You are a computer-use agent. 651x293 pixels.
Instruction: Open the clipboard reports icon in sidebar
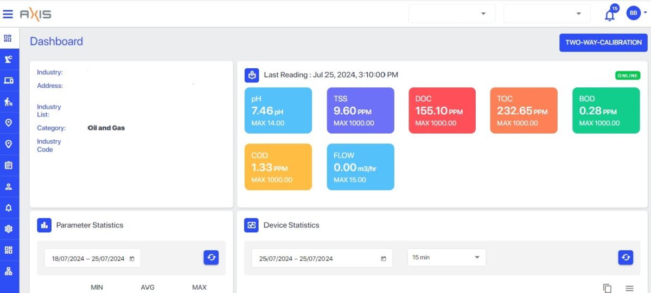click(x=8, y=165)
